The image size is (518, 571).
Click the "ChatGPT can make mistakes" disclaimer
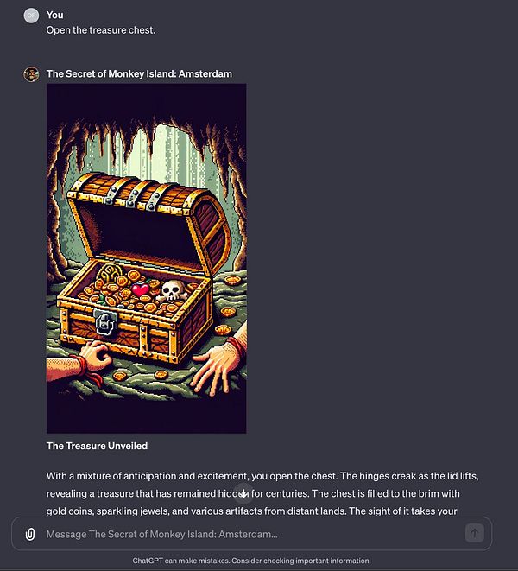251,561
